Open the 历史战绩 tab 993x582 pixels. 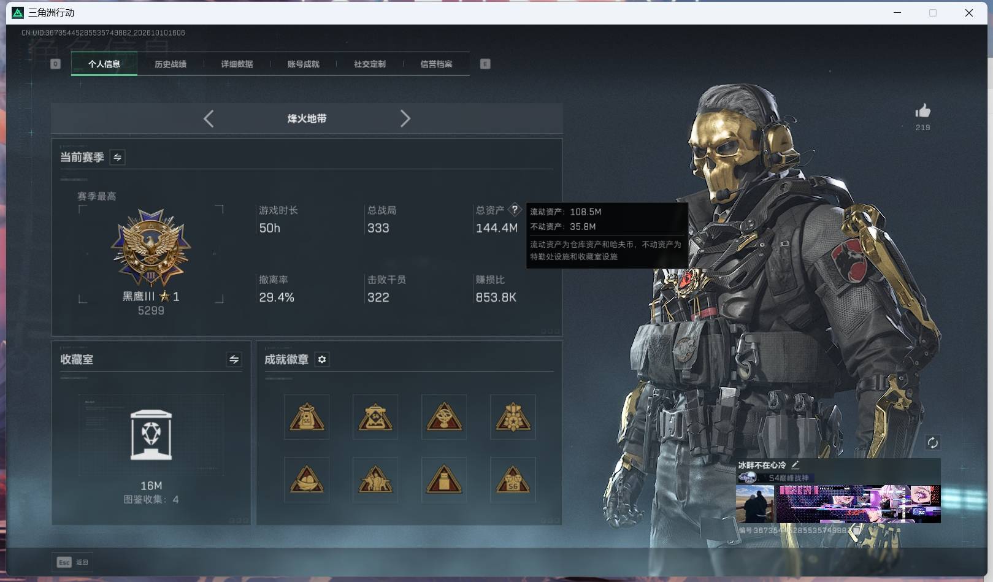click(x=171, y=64)
